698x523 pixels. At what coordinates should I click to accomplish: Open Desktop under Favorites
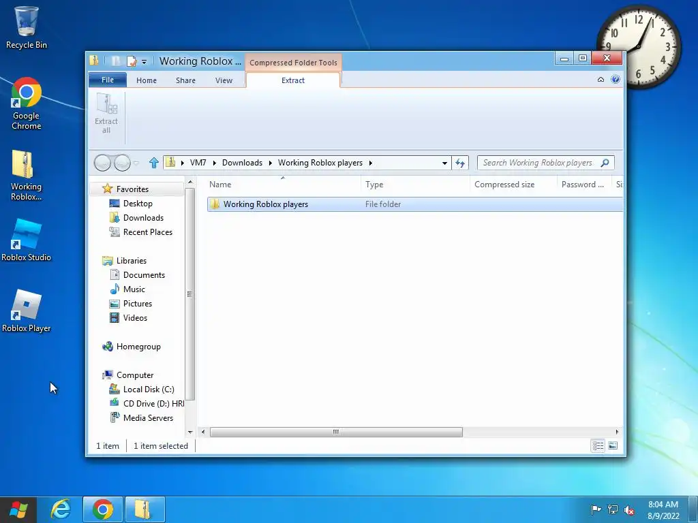point(131,204)
